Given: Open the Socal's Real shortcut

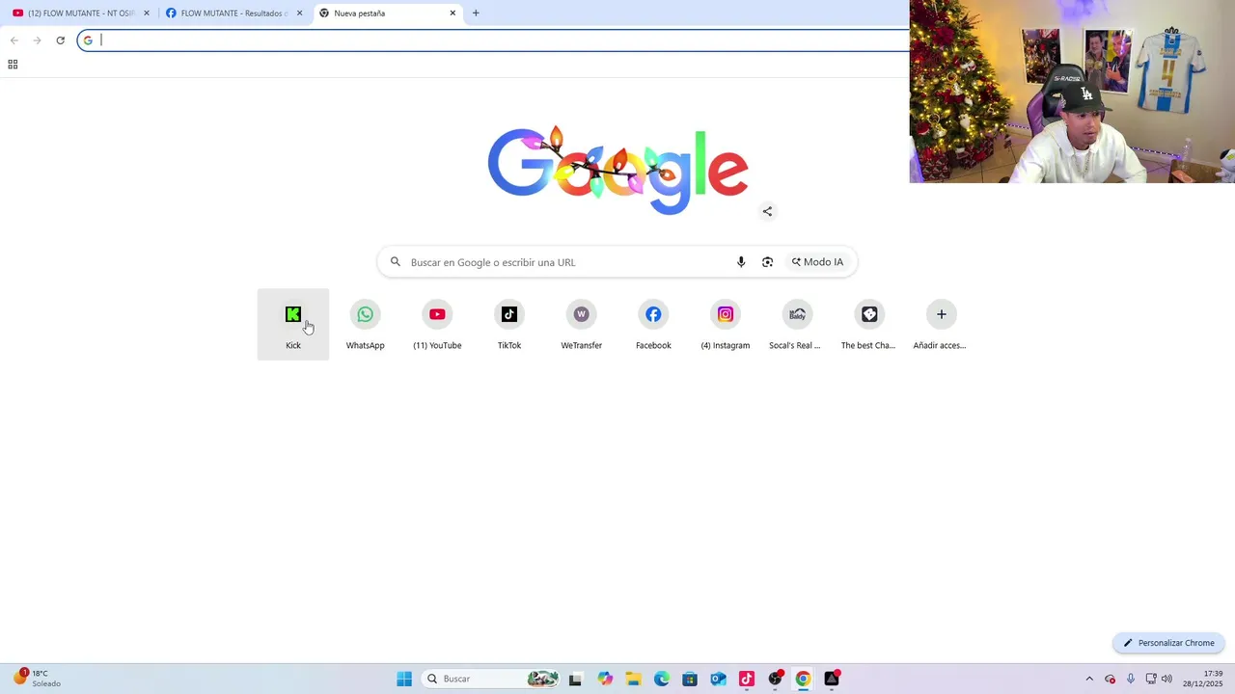Looking at the screenshot, I should point(797,325).
